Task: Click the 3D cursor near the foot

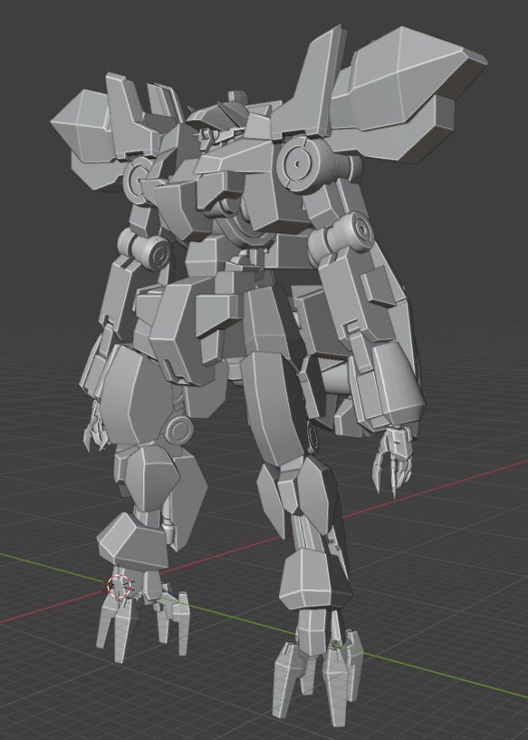Action: (x=120, y=587)
